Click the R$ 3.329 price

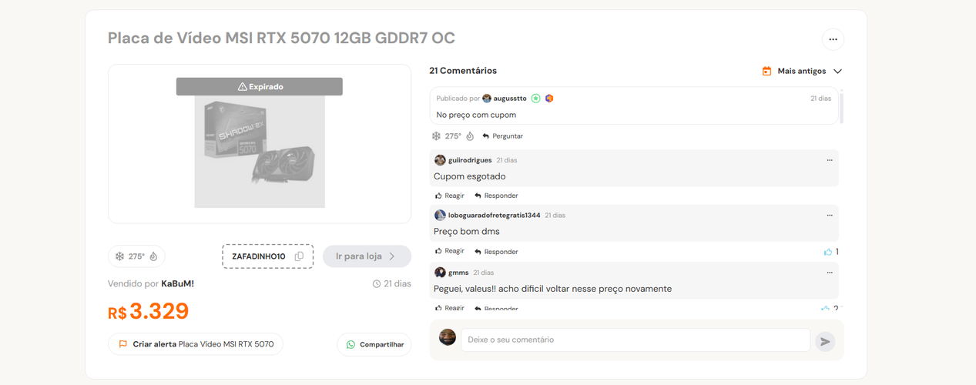point(149,311)
